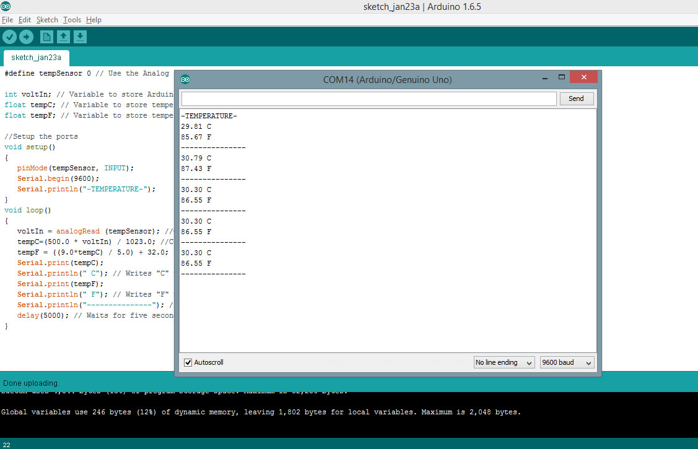Minimize the COM14 serial monitor window
The width and height of the screenshot is (698, 449).
click(x=545, y=78)
